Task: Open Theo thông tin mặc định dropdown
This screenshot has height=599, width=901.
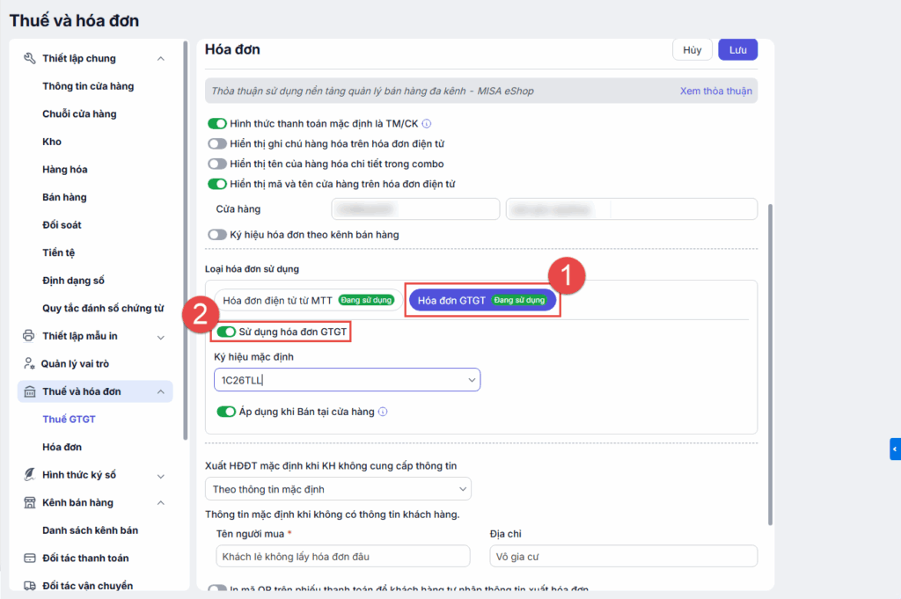Action: (464, 489)
